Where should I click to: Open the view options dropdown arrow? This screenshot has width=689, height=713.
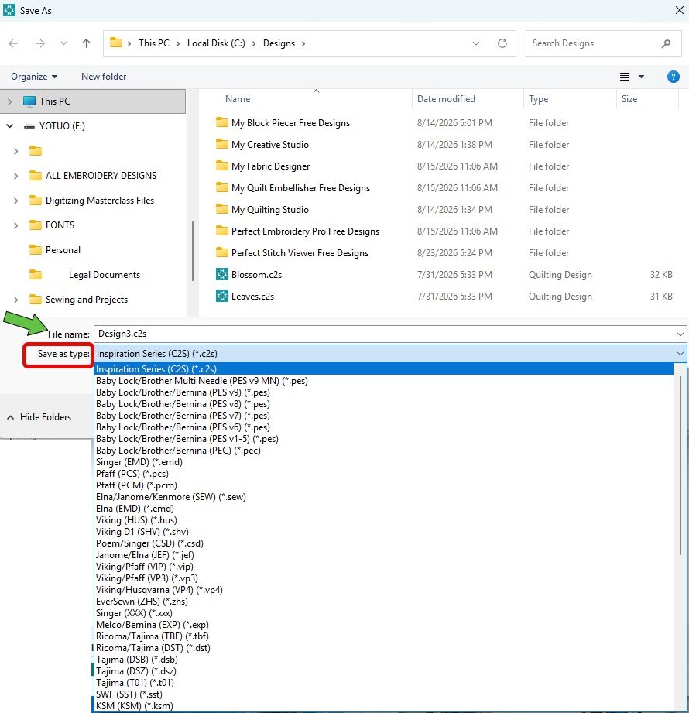(x=641, y=77)
